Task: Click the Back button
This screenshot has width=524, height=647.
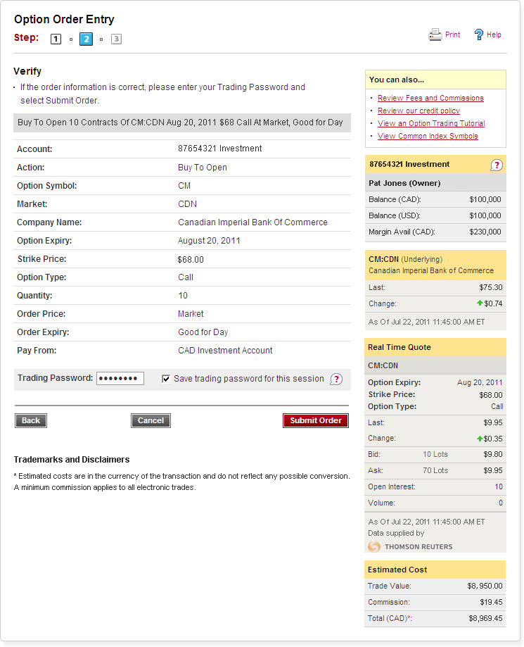Action: point(31,420)
